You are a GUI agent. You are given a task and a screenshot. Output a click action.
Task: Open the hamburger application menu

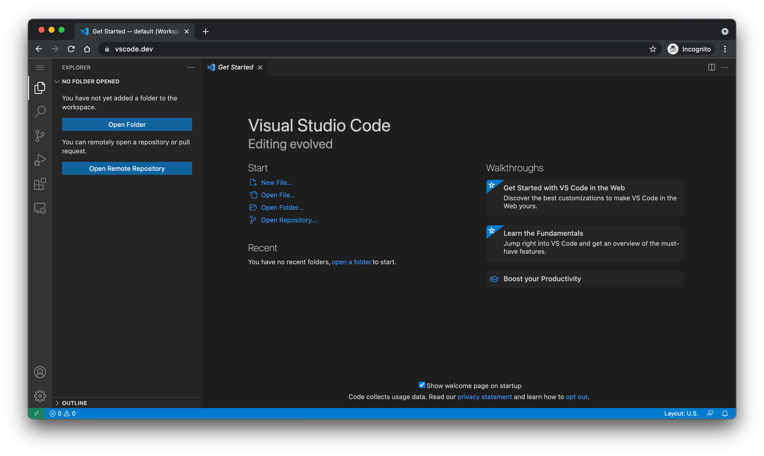click(x=40, y=68)
